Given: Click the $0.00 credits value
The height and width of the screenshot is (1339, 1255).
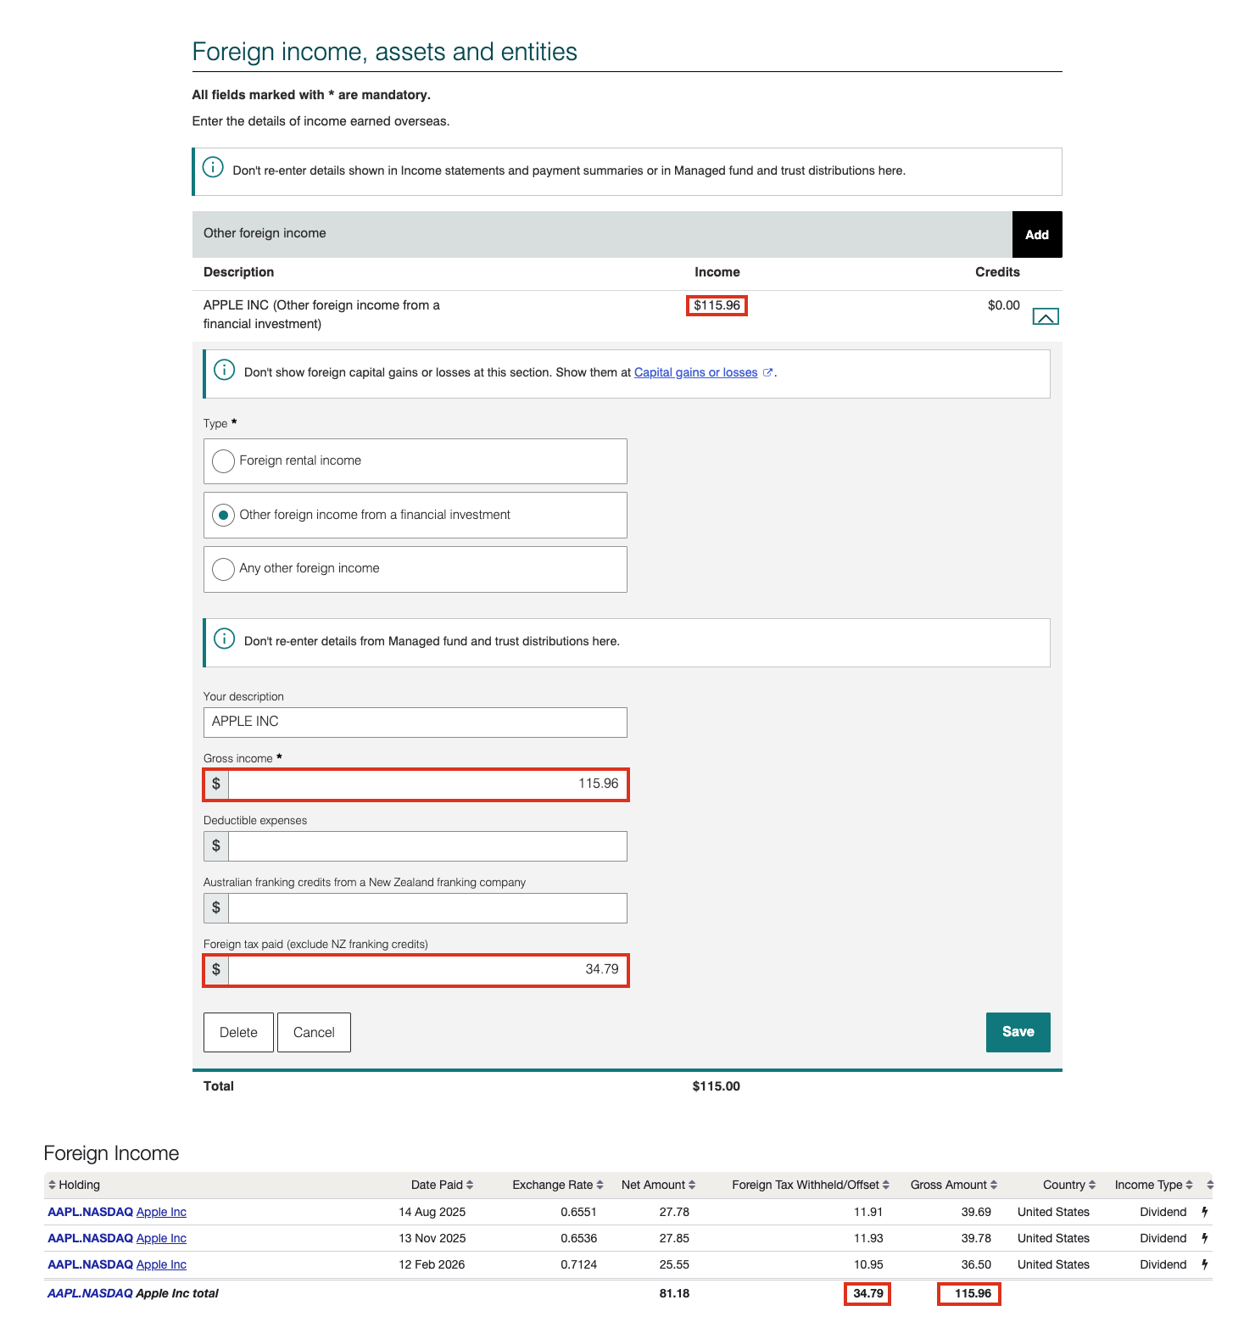Looking at the screenshot, I should 1004,305.
